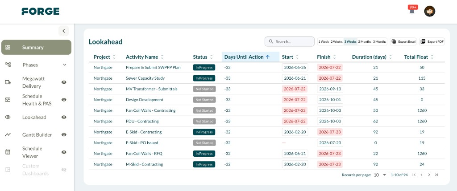Screen dimensions: 457x191
Task: Open the user profile avatar menu
Action: (430, 11)
